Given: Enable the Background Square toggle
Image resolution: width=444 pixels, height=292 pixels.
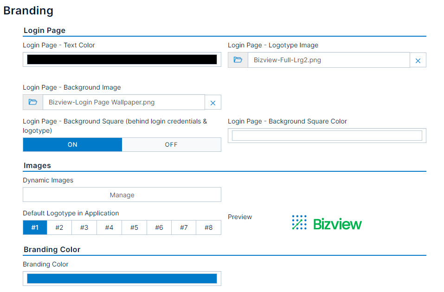Looking at the screenshot, I should pyautogui.click(x=72, y=144).
